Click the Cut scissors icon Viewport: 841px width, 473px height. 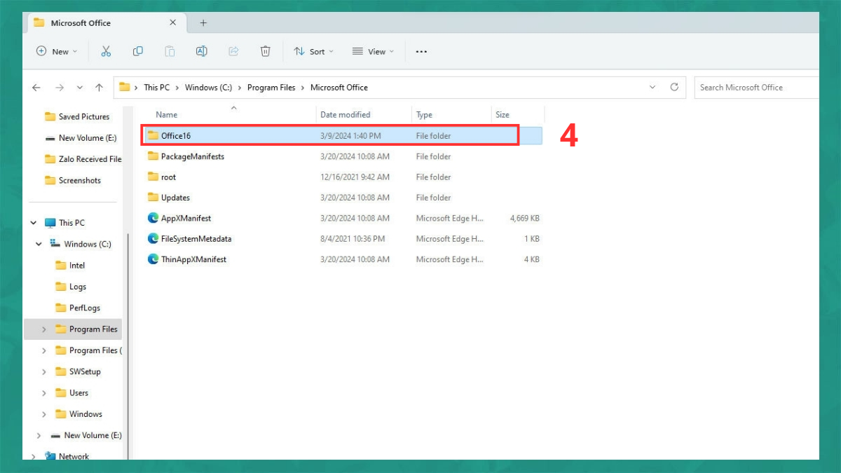pyautogui.click(x=106, y=51)
